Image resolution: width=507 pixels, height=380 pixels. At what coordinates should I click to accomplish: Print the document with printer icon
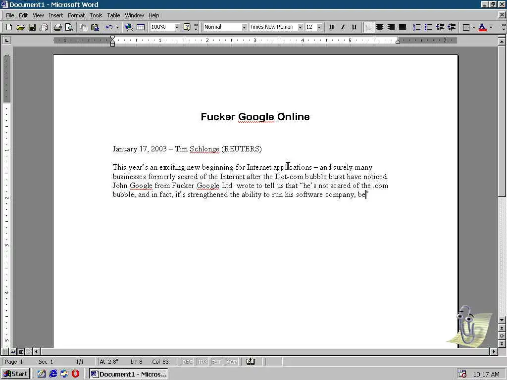point(57,27)
